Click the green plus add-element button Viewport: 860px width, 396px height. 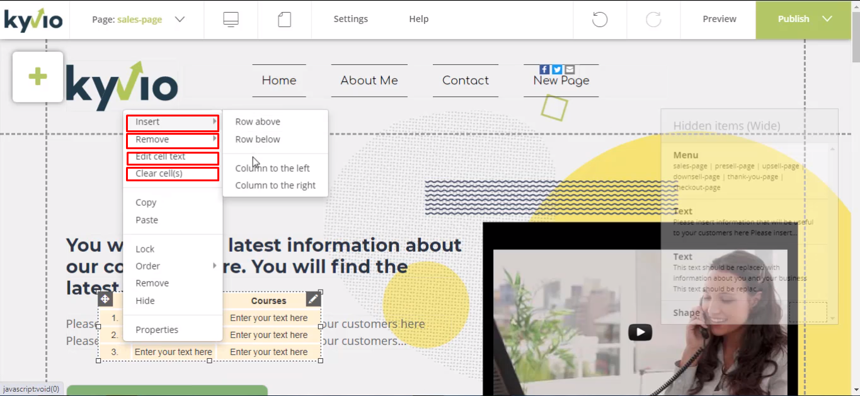[38, 77]
